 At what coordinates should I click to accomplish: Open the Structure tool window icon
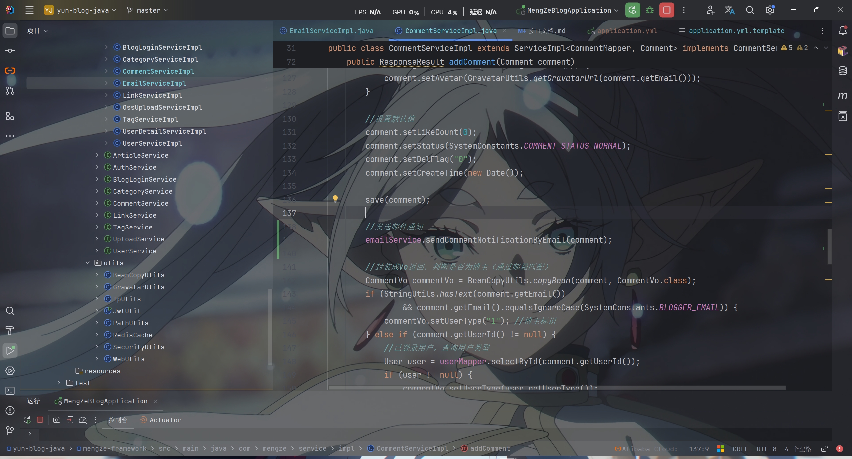pos(10,116)
